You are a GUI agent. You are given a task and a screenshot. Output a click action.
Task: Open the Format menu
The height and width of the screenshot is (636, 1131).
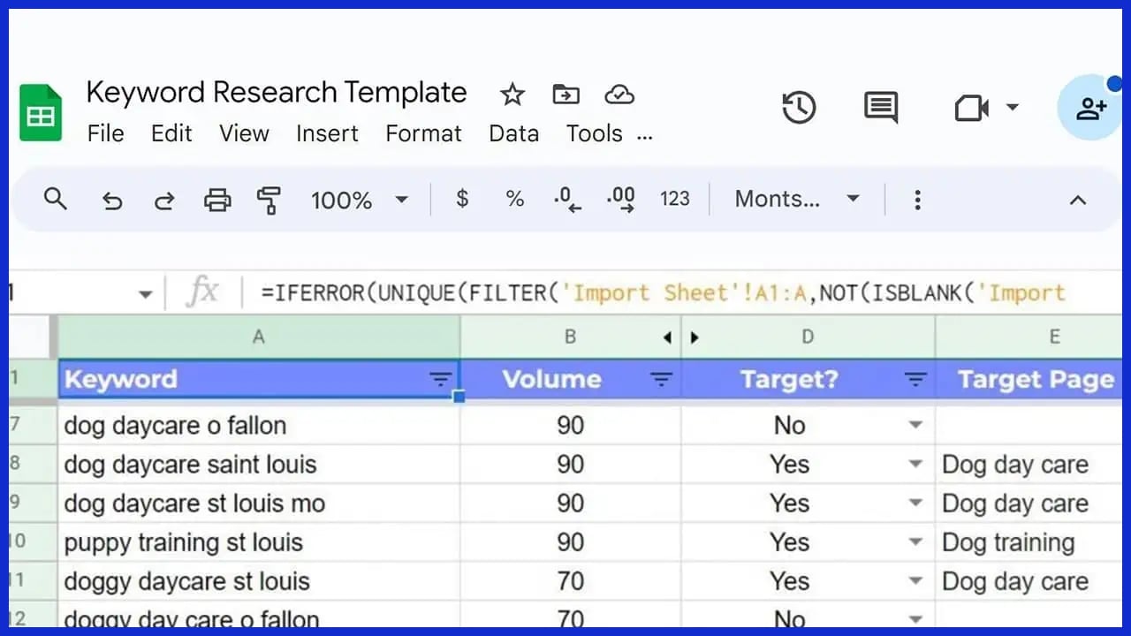click(423, 133)
